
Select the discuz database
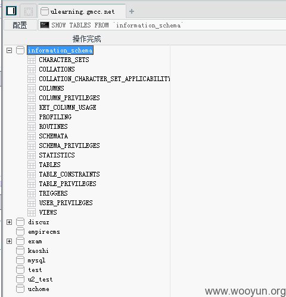(x=39, y=222)
